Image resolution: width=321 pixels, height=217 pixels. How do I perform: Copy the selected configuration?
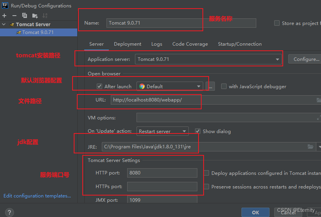pyautogui.click(x=25, y=16)
